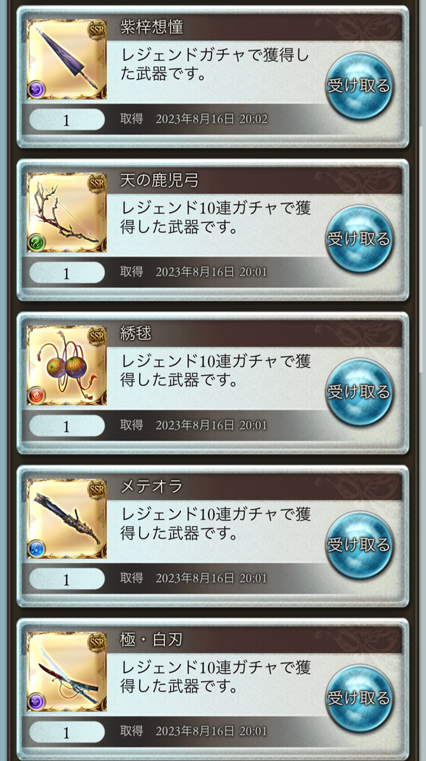Tap the 紫梓想憧 umbrella weapon icon

pyautogui.click(x=67, y=59)
